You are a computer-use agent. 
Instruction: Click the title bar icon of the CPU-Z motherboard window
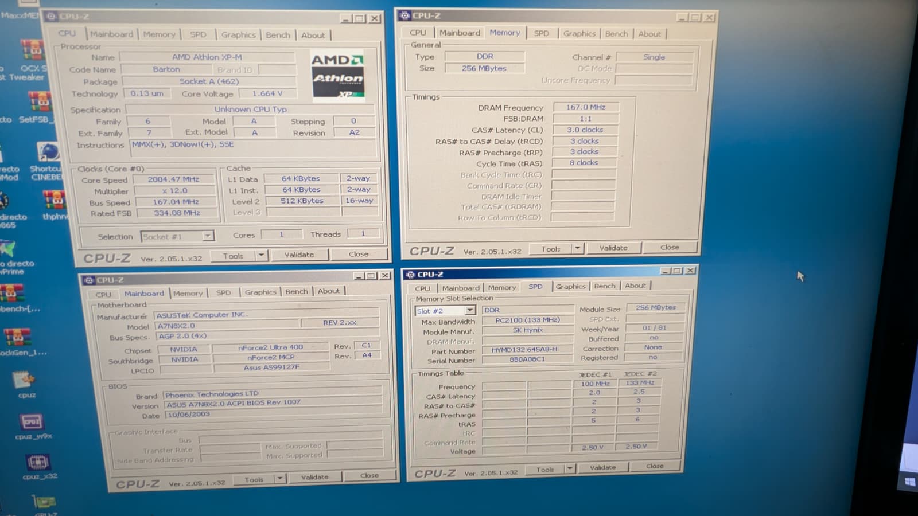point(89,280)
